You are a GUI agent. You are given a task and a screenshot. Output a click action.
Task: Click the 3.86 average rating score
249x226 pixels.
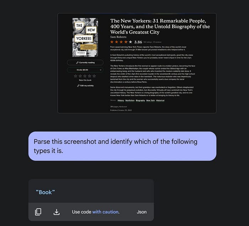(x=138, y=42)
